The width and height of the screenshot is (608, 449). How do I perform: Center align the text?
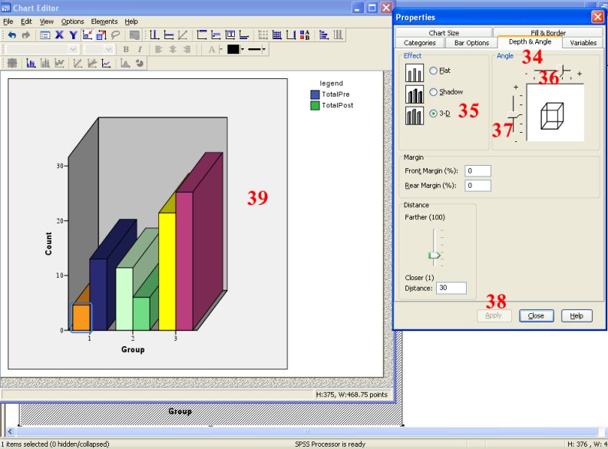(x=173, y=49)
